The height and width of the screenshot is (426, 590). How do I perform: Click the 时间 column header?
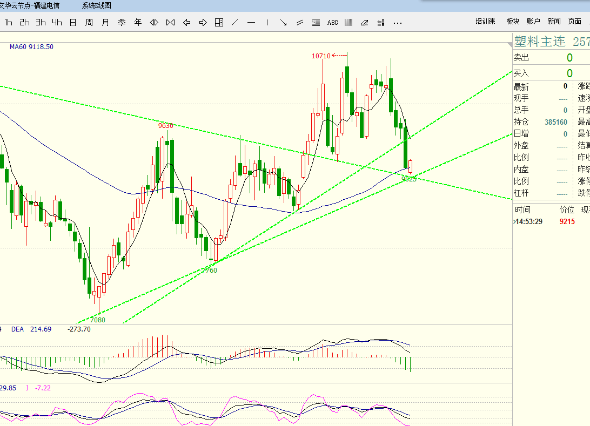tap(522, 210)
